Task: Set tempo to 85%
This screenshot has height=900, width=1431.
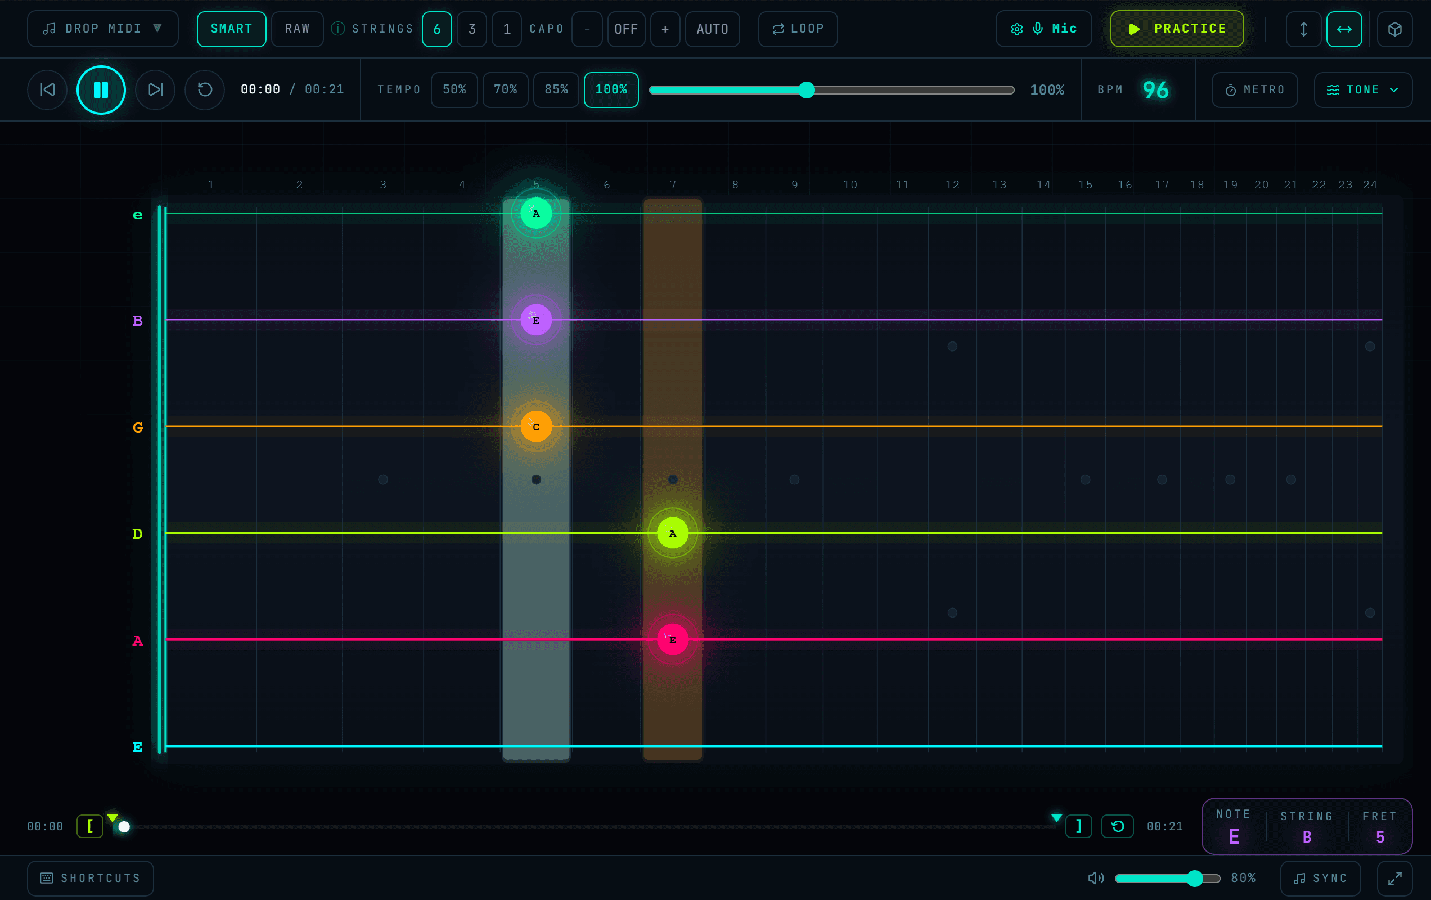Action: click(x=556, y=90)
